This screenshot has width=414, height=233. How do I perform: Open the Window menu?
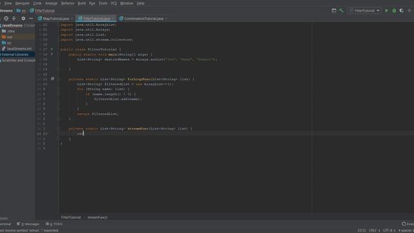pyautogui.click(x=127, y=3)
